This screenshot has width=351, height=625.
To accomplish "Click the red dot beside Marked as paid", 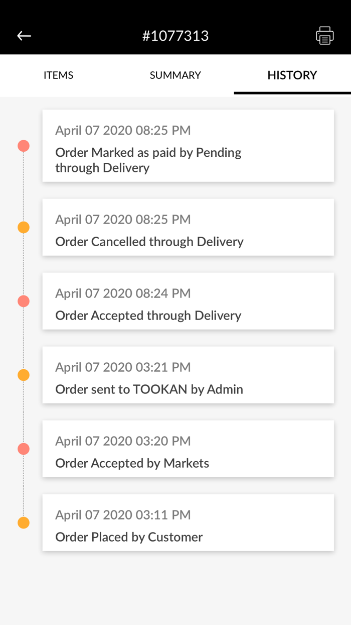I will 24,146.
